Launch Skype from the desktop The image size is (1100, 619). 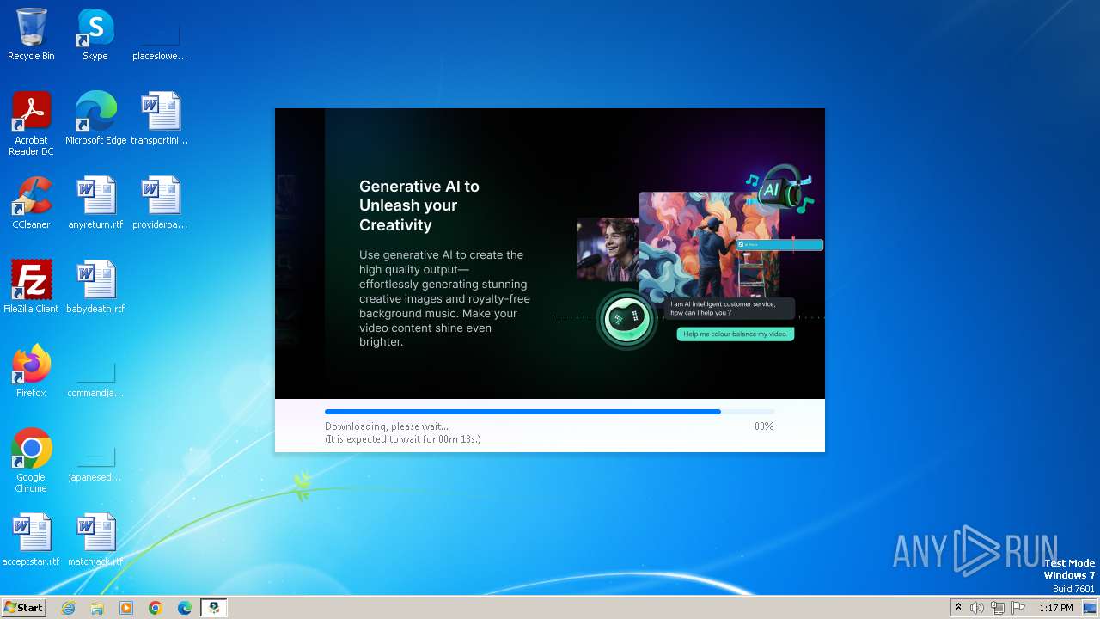[x=95, y=34]
